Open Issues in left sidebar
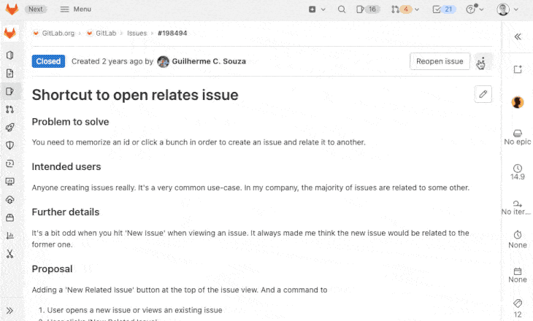533x321 pixels. pyautogui.click(x=10, y=91)
